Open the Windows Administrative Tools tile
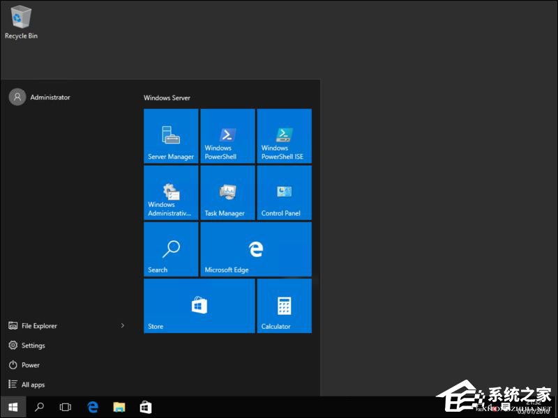The width and height of the screenshot is (558, 418). pyautogui.click(x=171, y=193)
